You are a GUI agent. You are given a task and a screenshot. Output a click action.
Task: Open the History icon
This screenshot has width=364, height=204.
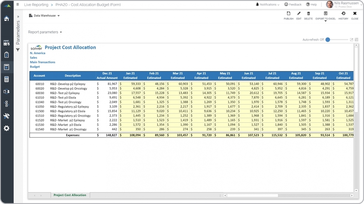click(343, 14)
